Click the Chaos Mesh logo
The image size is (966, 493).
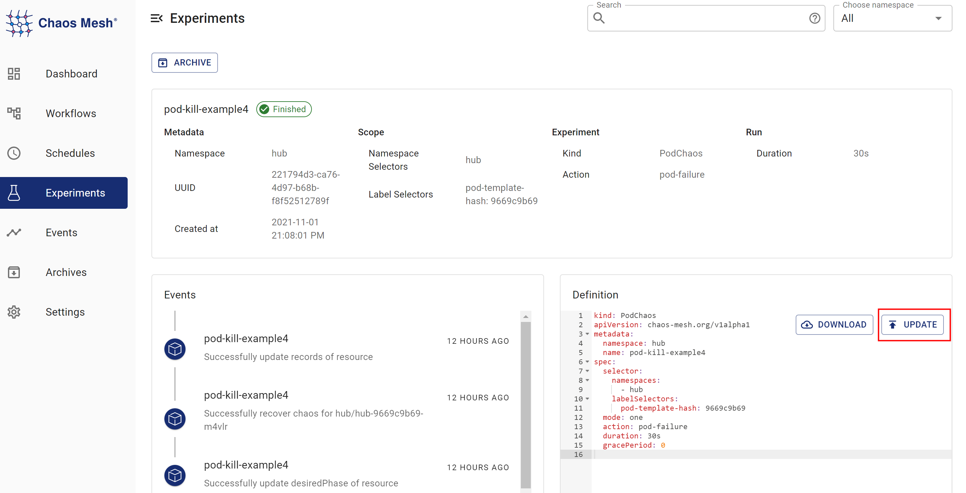pos(62,23)
